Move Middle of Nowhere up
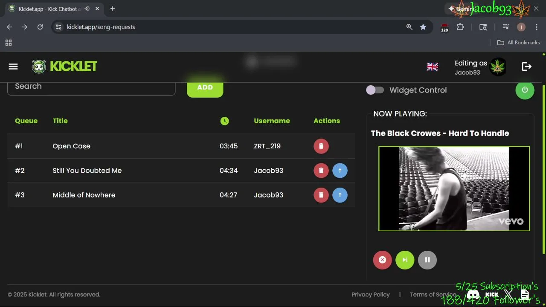Screen dimensions: 546x307 point(340,195)
